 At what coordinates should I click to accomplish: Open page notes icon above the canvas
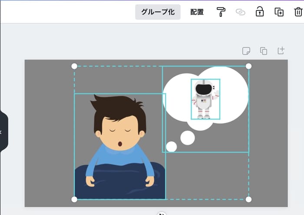coord(246,51)
